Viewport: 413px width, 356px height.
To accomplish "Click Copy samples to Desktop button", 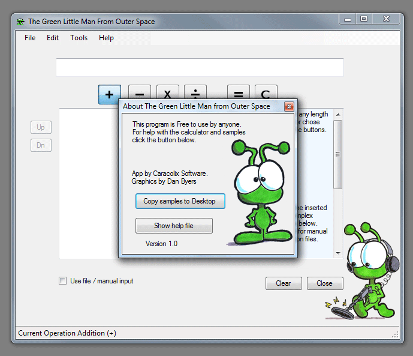I will [180, 201].
